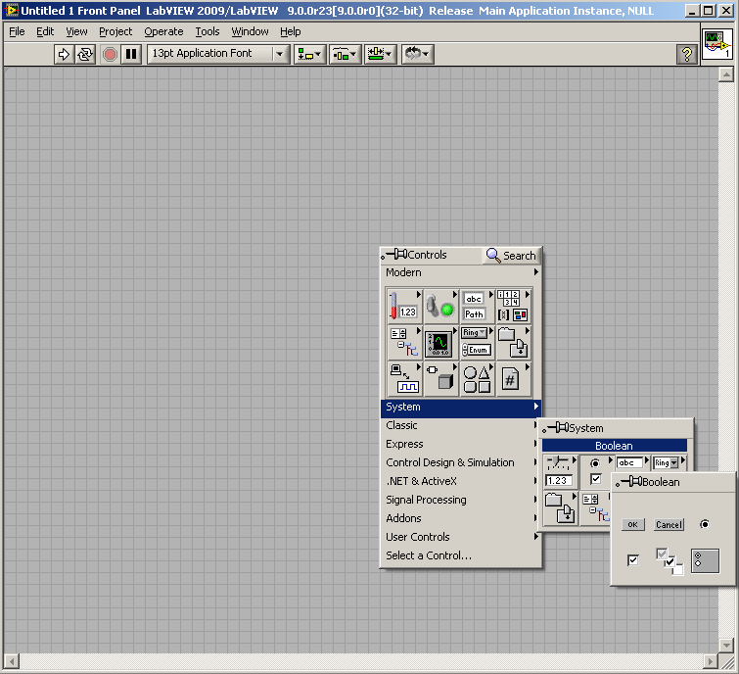Click the Search button in Controls palette

[511, 256]
